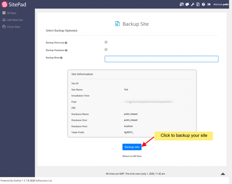Go to Clone Sites in sidebar
232x184 pixels.
13,27
